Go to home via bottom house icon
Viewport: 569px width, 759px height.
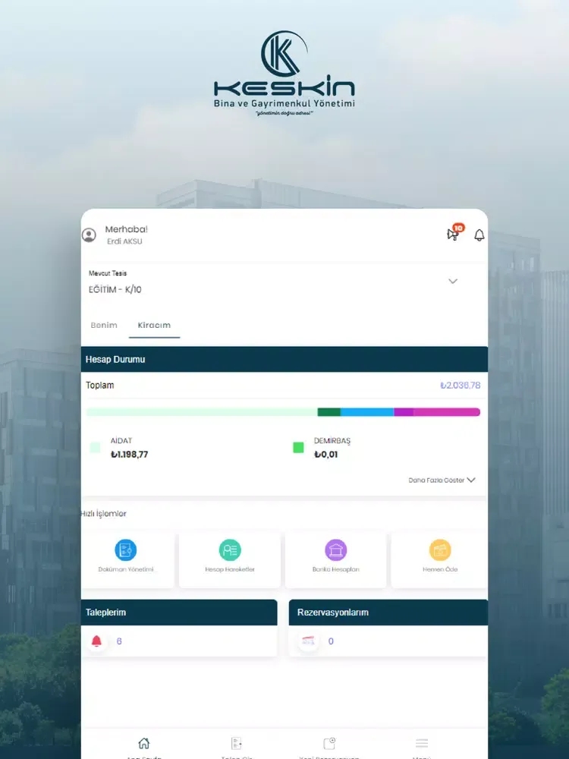[144, 743]
